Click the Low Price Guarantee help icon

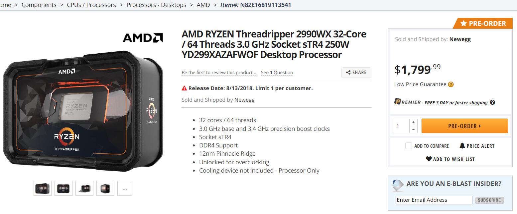(x=451, y=84)
